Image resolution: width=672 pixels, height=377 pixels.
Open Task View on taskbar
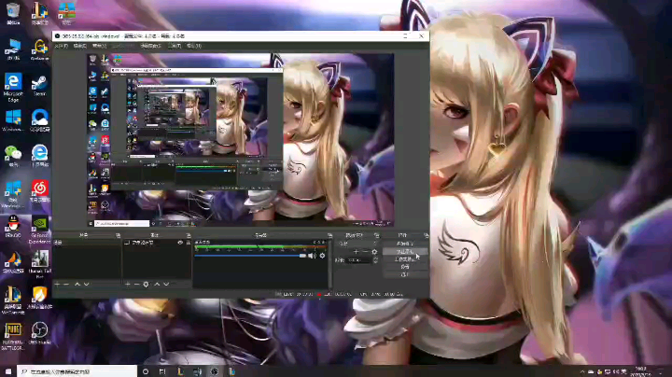pyautogui.click(x=162, y=371)
